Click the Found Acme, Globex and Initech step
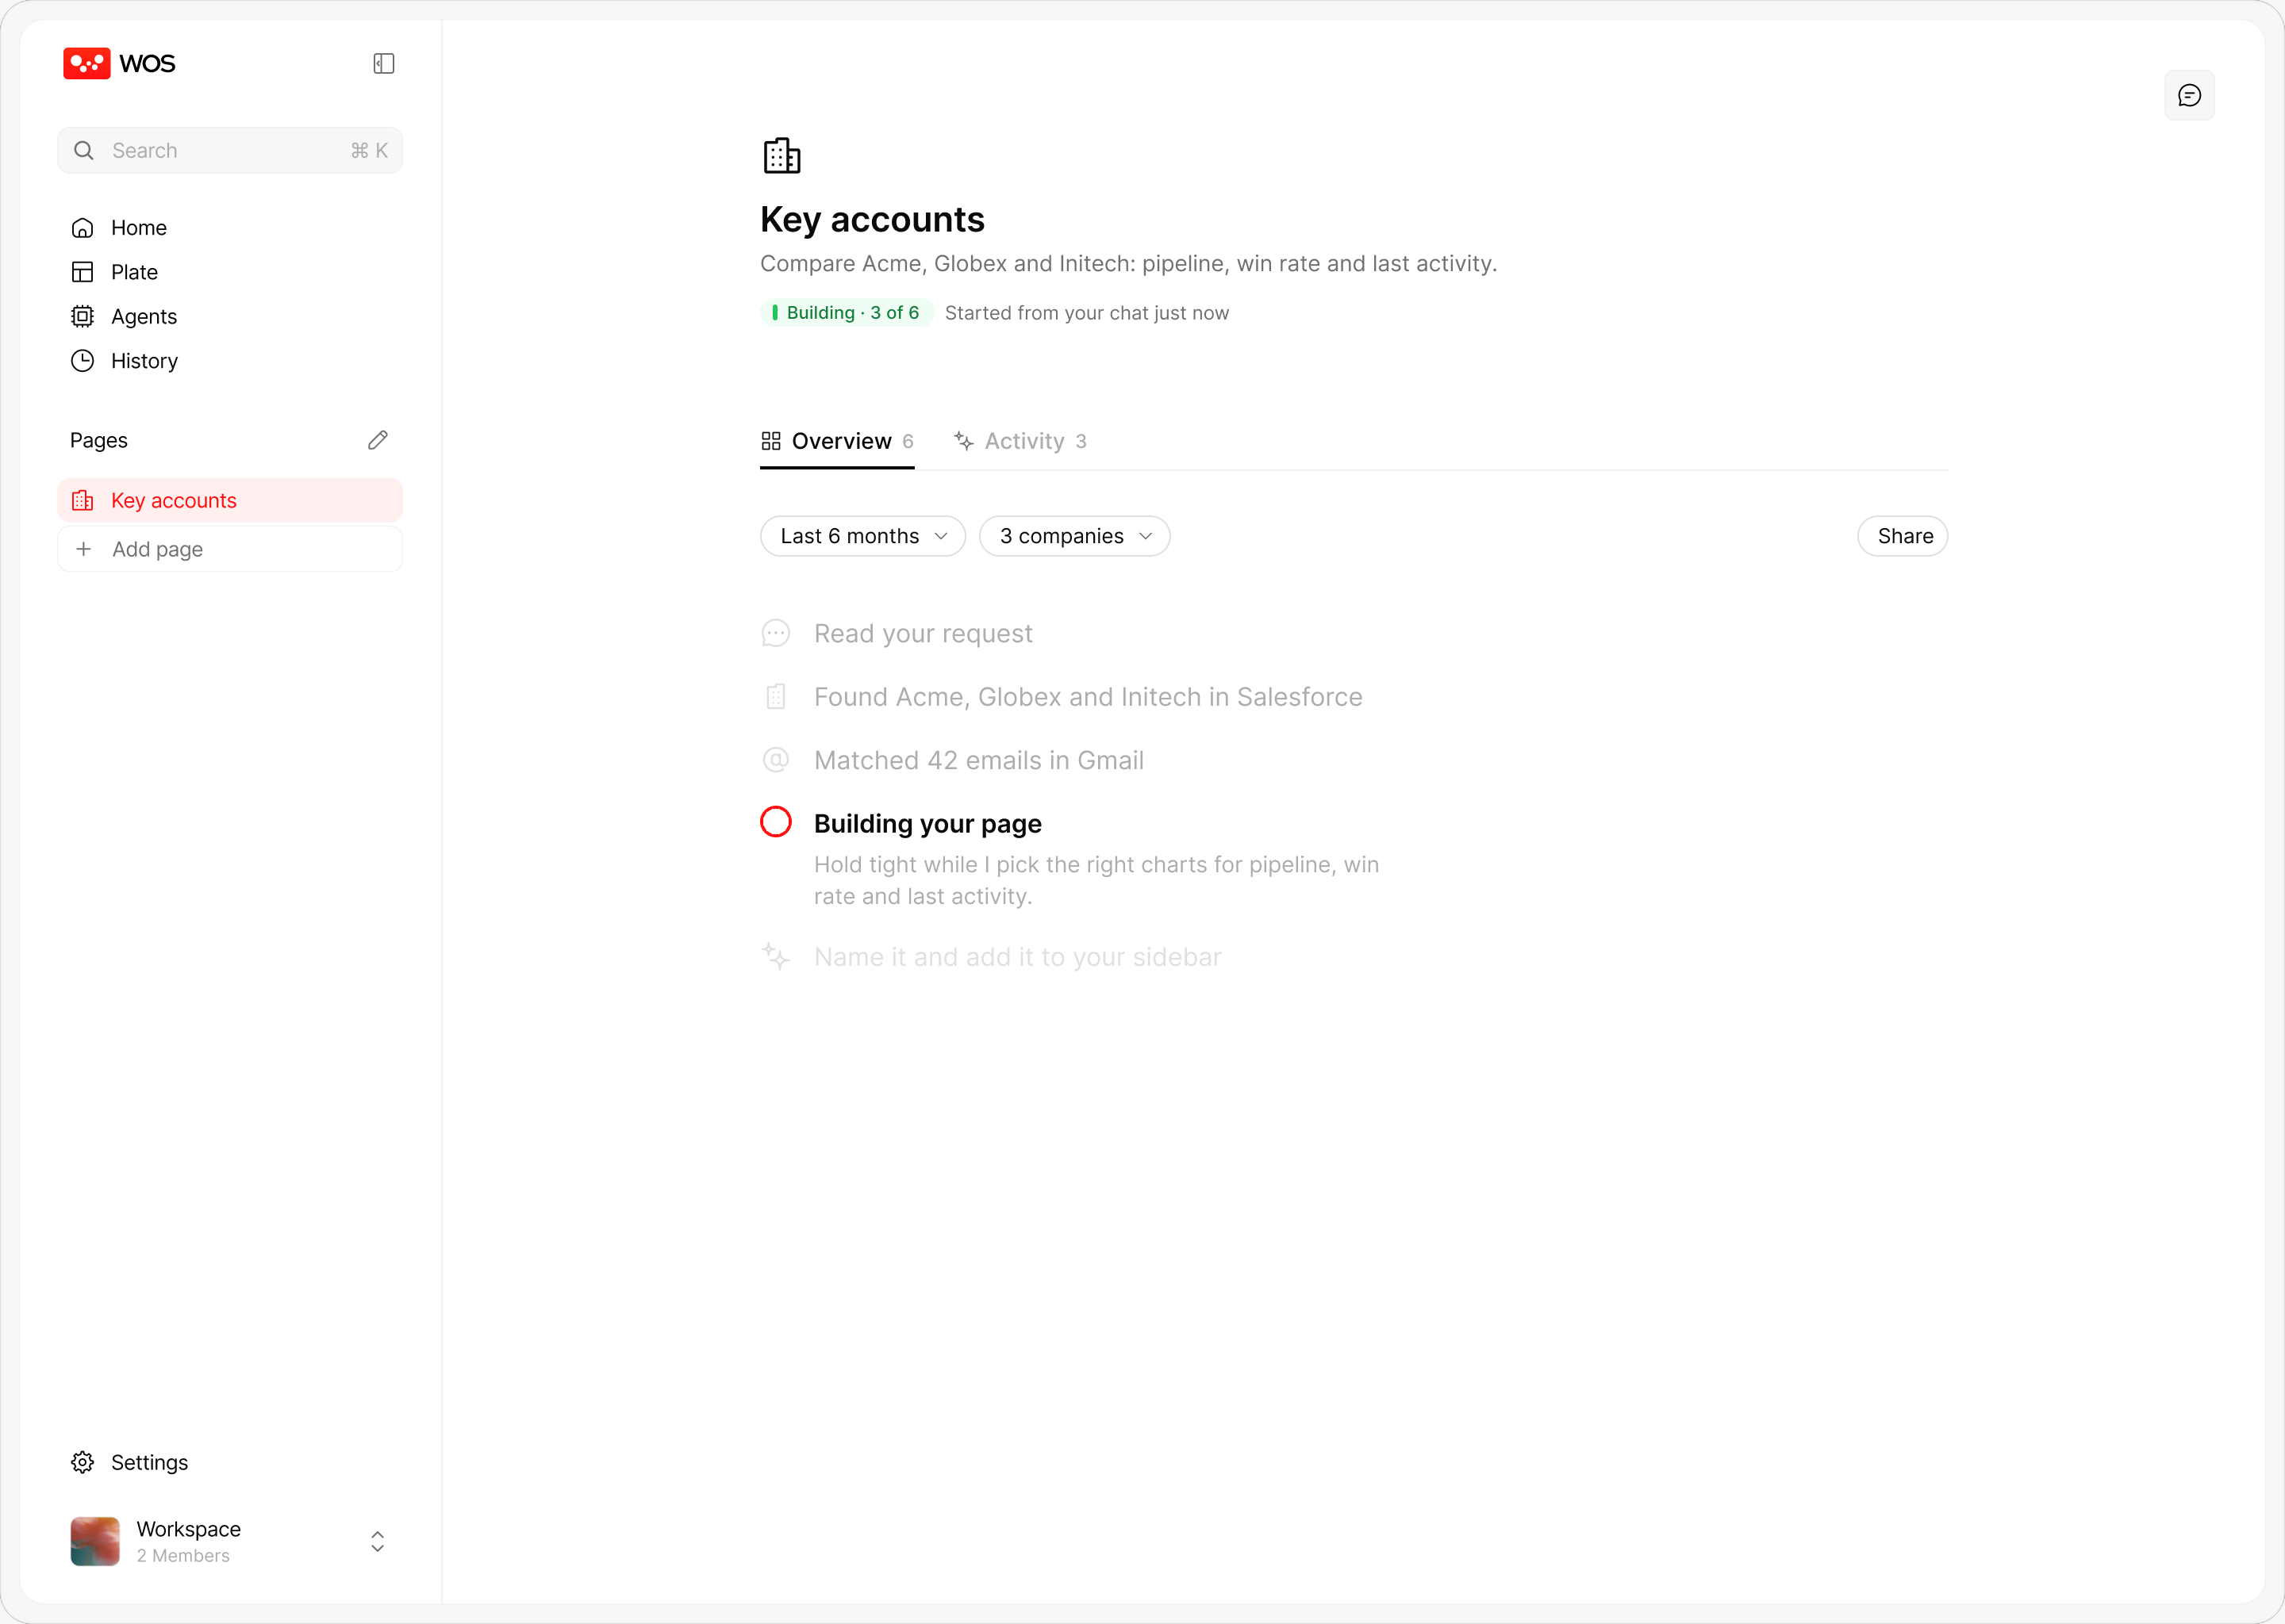Screen dimensions: 2285x1624 point(1089,697)
